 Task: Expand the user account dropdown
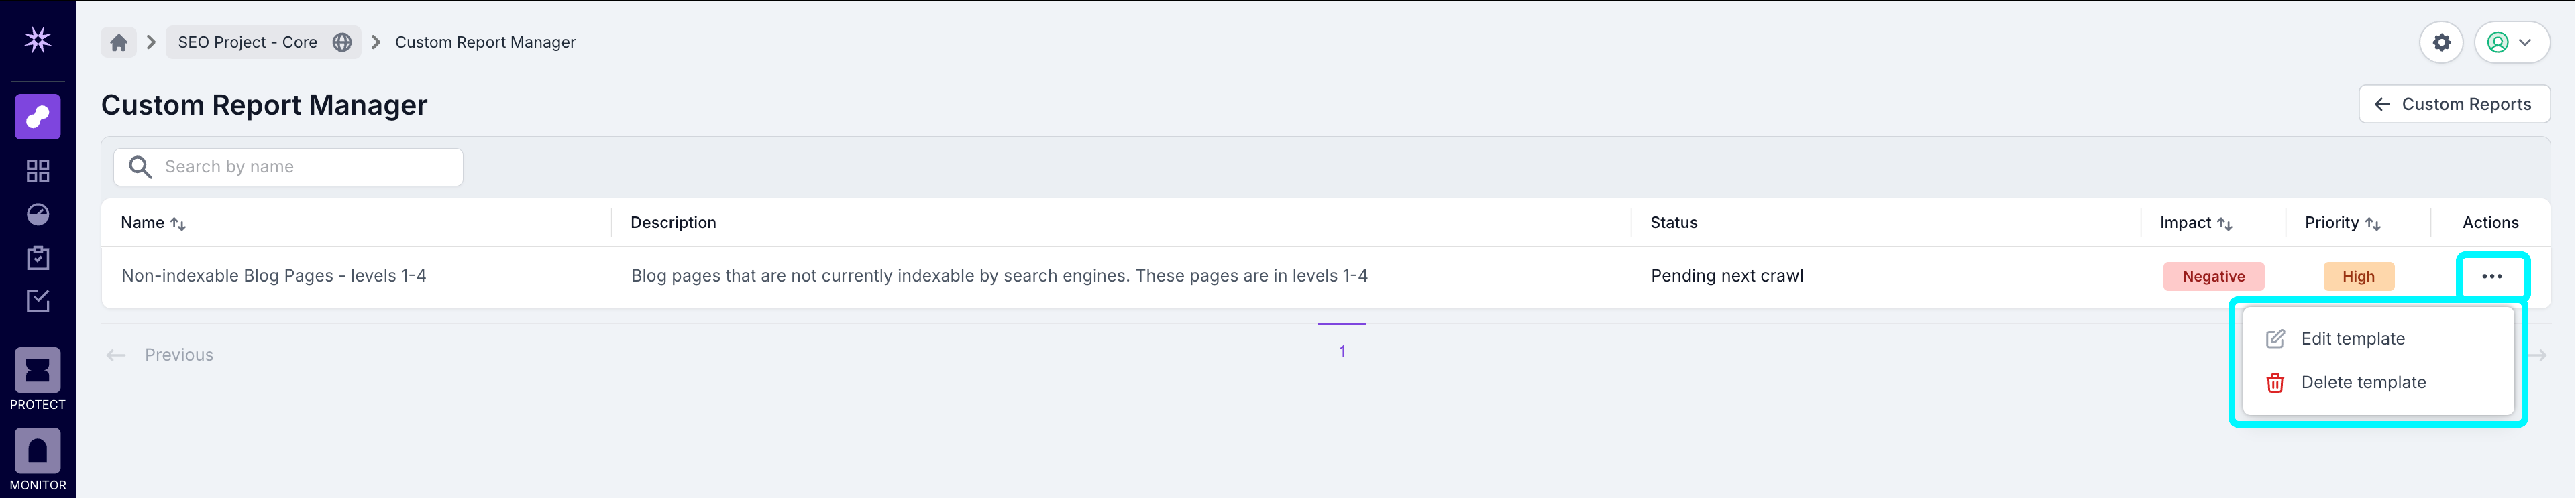click(2511, 42)
